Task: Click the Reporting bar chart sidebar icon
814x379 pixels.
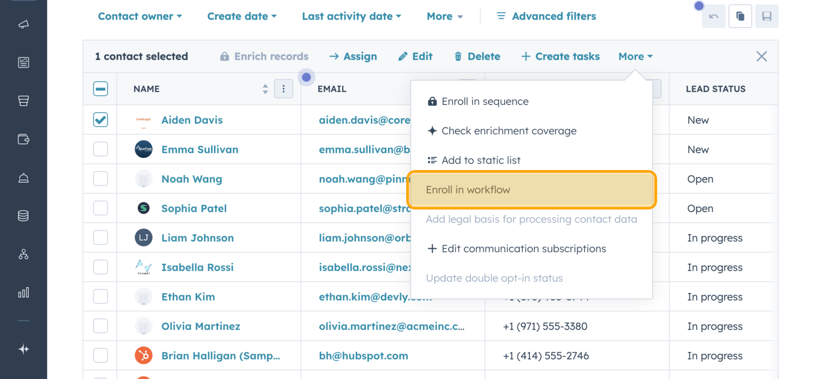Action: pos(24,293)
